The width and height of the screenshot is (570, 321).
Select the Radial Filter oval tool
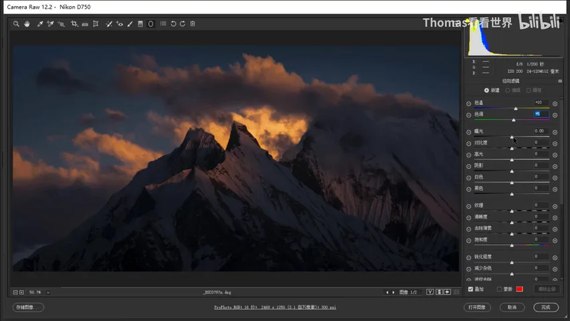[x=151, y=23]
